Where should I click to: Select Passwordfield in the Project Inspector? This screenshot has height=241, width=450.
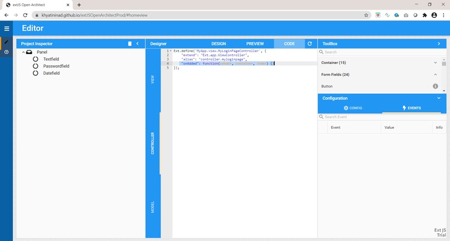(x=56, y=66)
